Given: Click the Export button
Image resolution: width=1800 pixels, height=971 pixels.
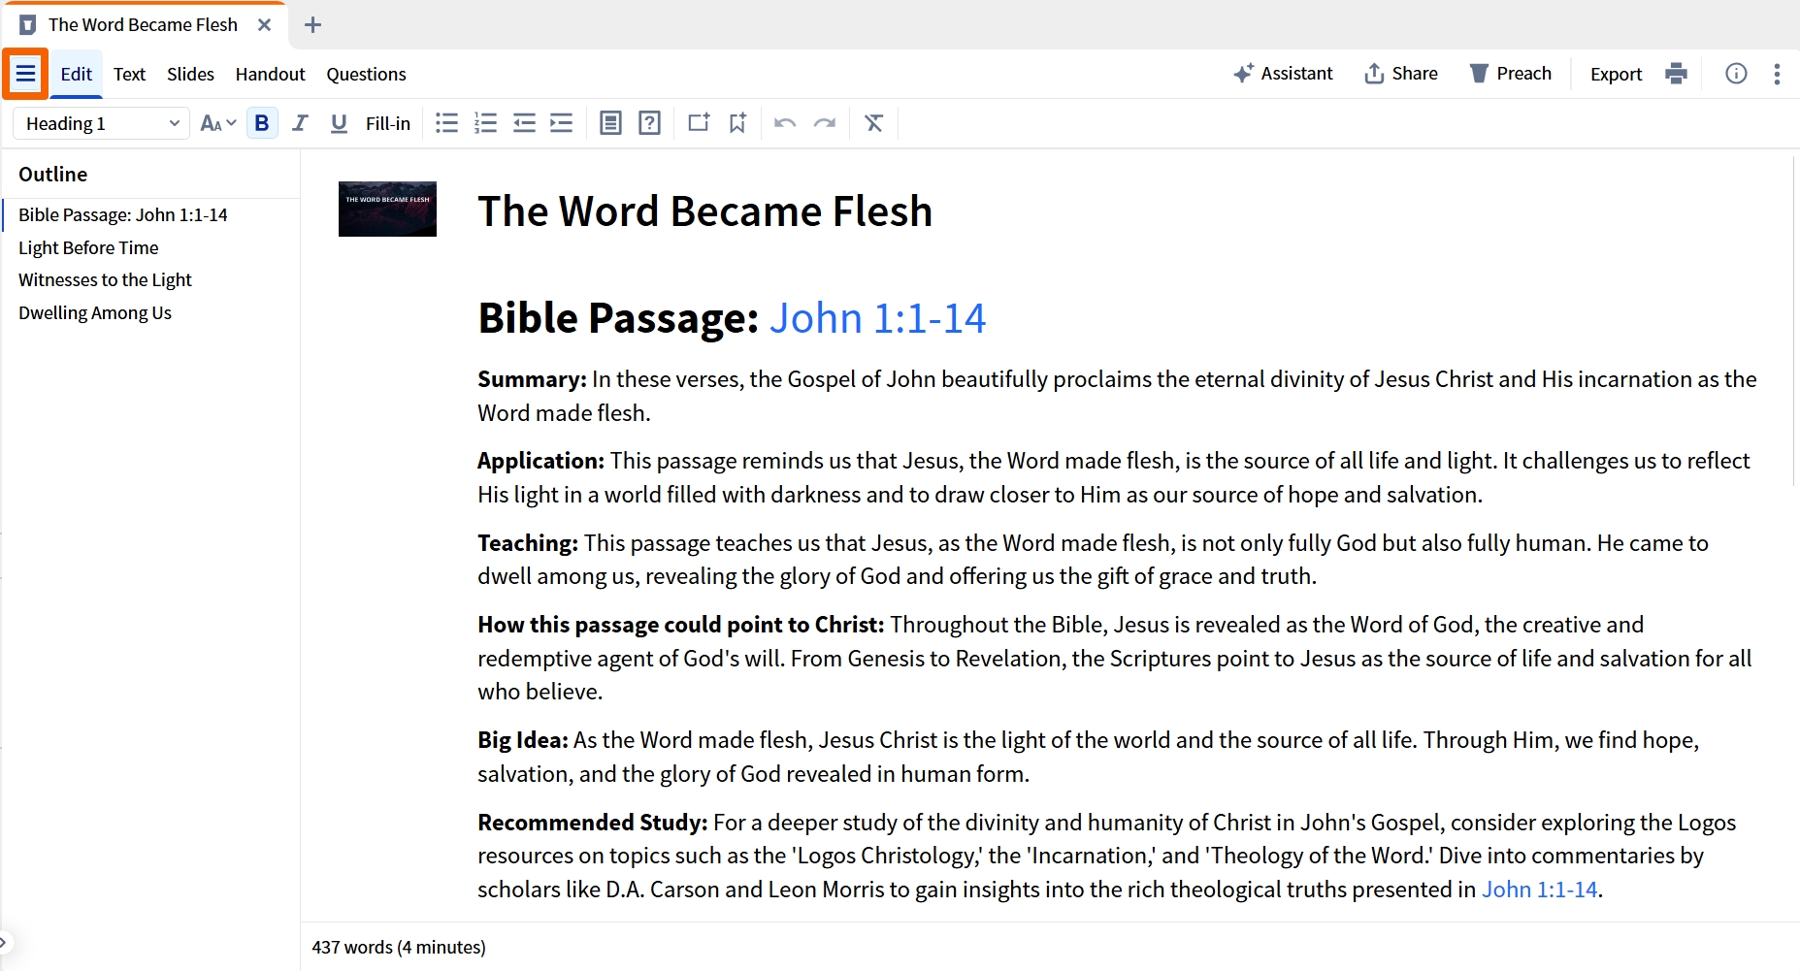Looking at the screenshot, I should click(1616, 74).
